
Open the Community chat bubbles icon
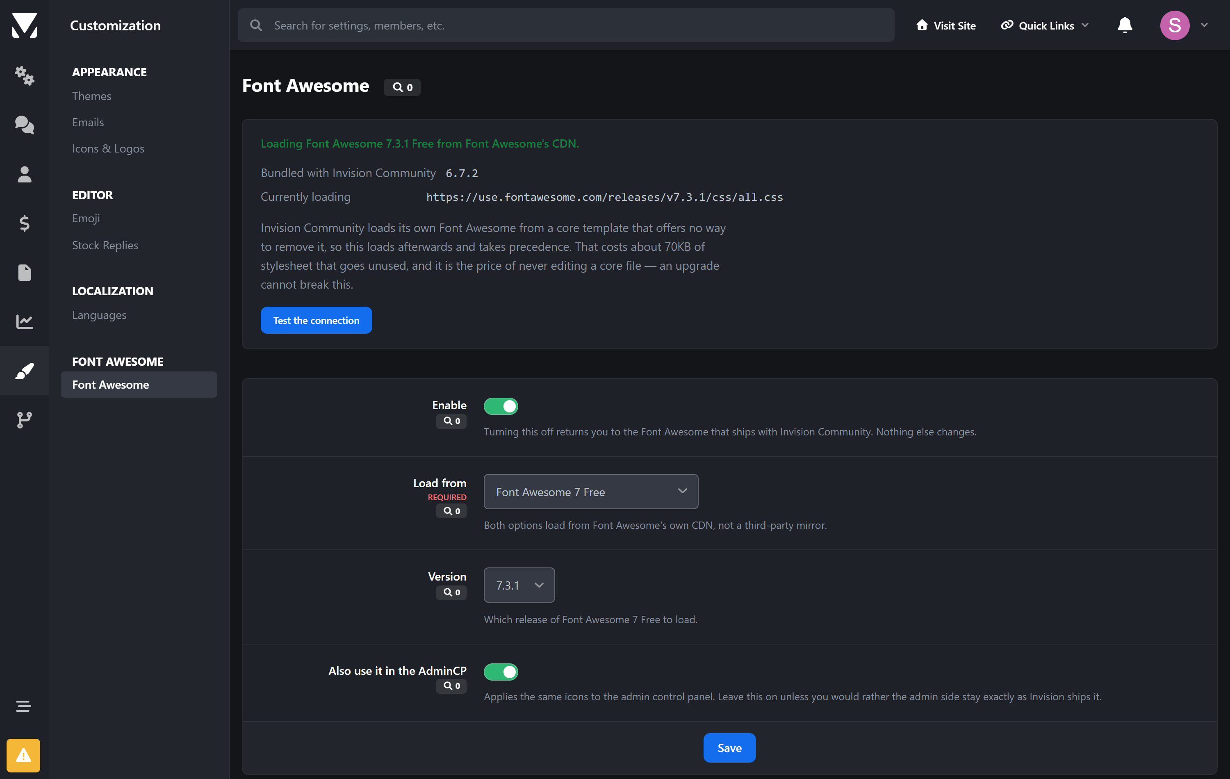click(24, 125)
